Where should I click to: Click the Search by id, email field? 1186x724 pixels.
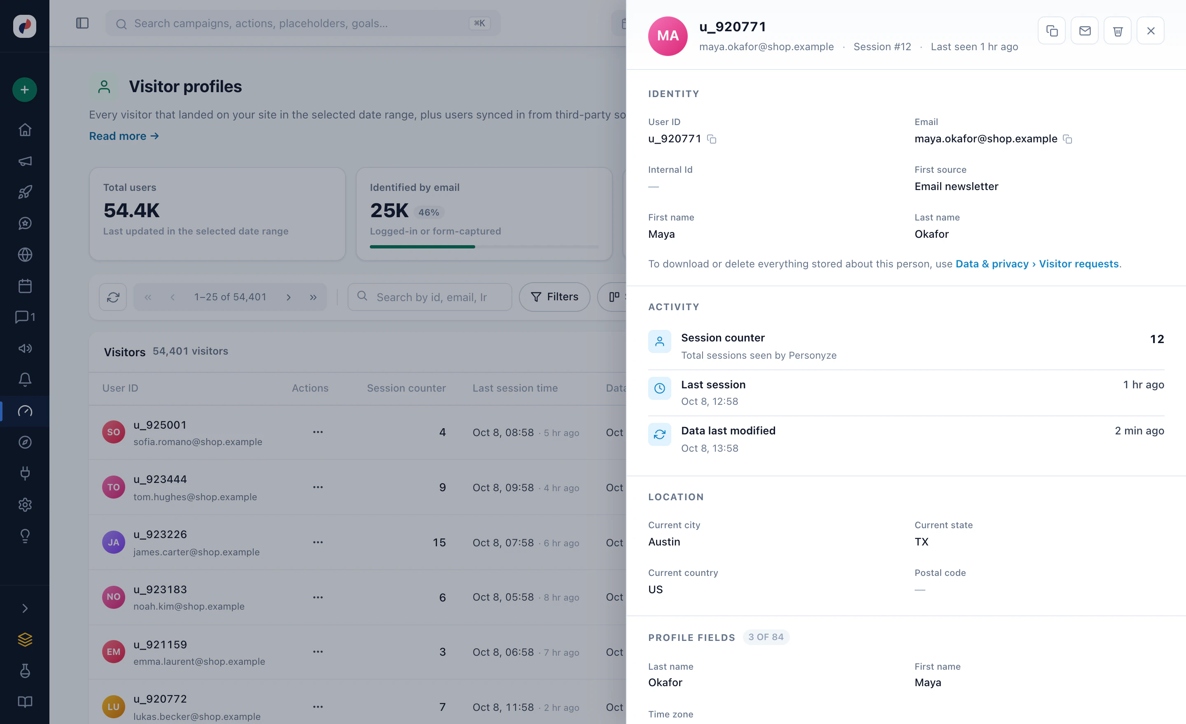click(x=430, y=297)
